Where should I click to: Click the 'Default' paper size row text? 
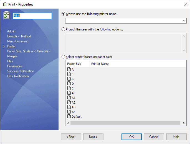coord(77,117)
